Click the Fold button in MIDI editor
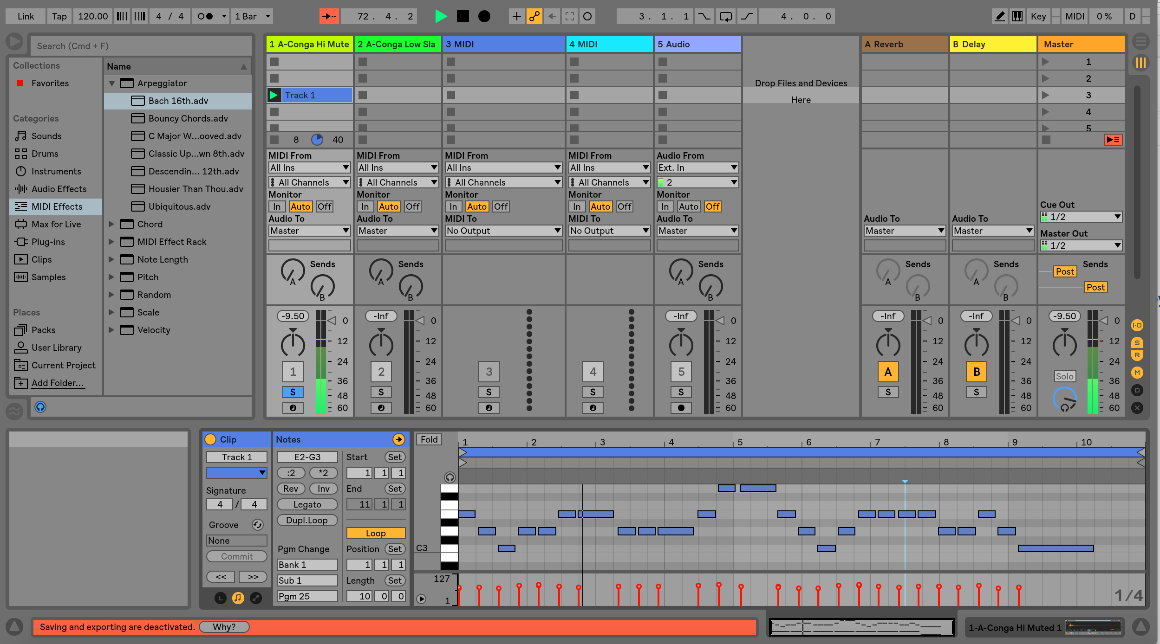The image size is (1160, 644). pyautogui.click(x=429, y=439)
